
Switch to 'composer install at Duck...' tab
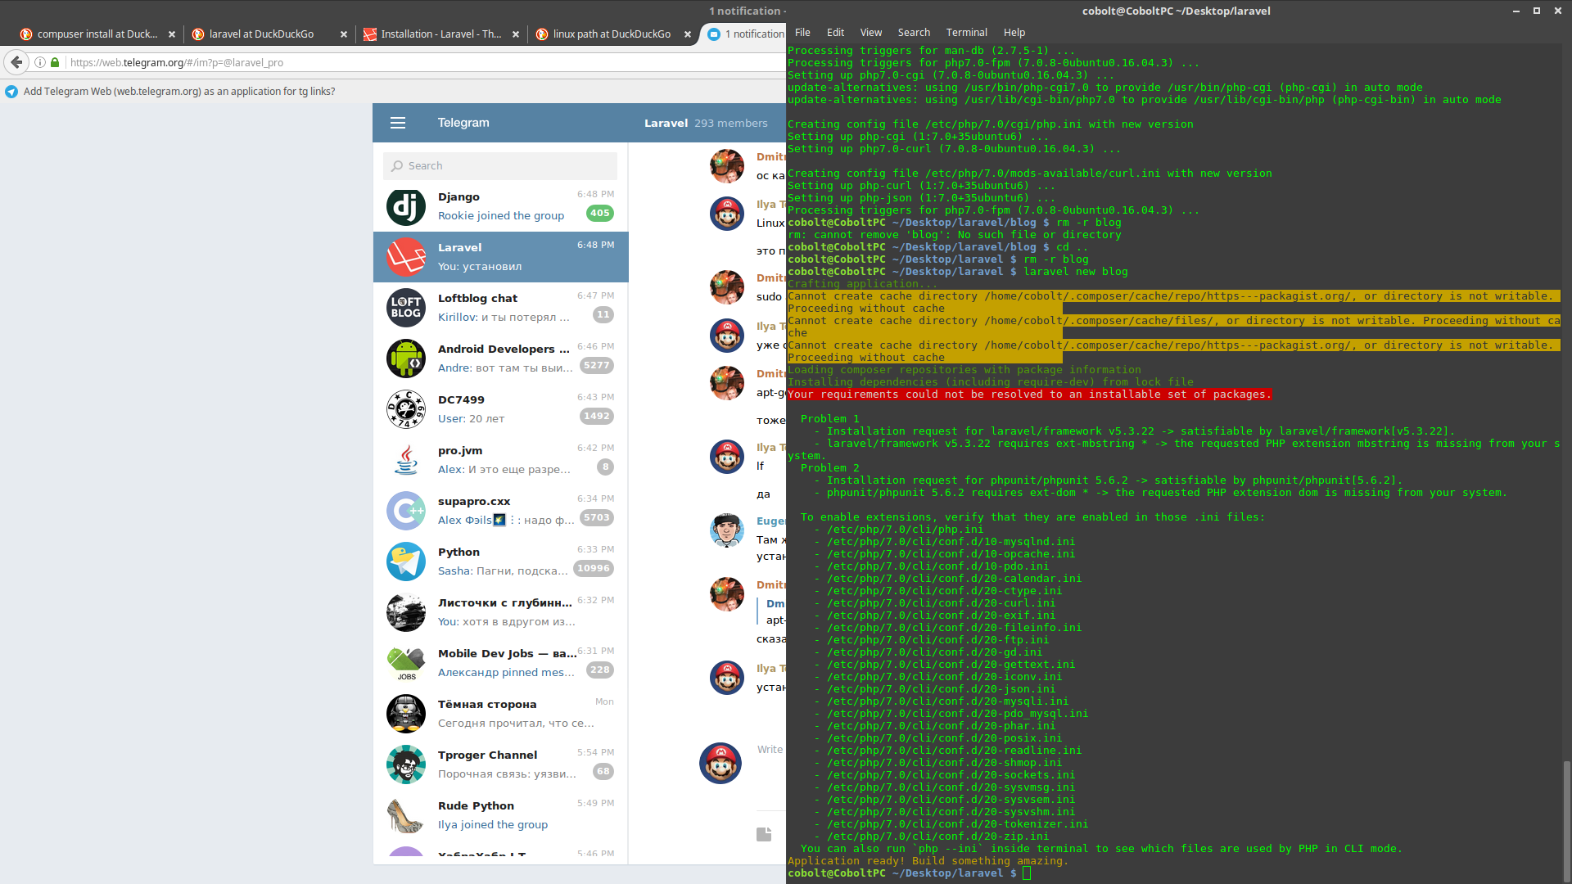tap(97, 34)
